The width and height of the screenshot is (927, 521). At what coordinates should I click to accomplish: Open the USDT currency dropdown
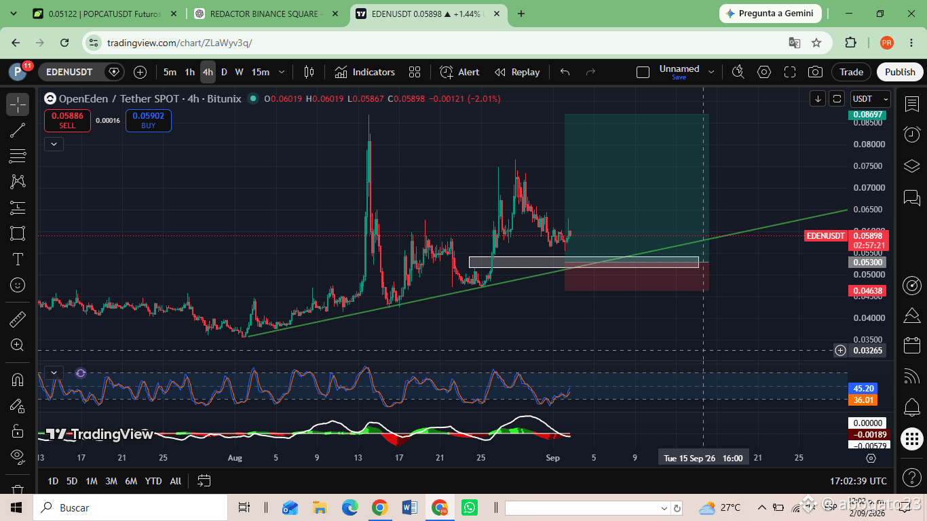tap(870, 99)
